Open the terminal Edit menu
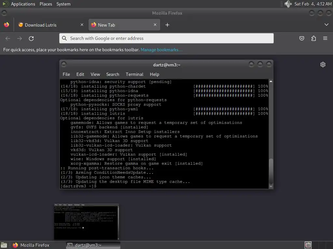The image size is (333, 249). click(x=80, y=74)
